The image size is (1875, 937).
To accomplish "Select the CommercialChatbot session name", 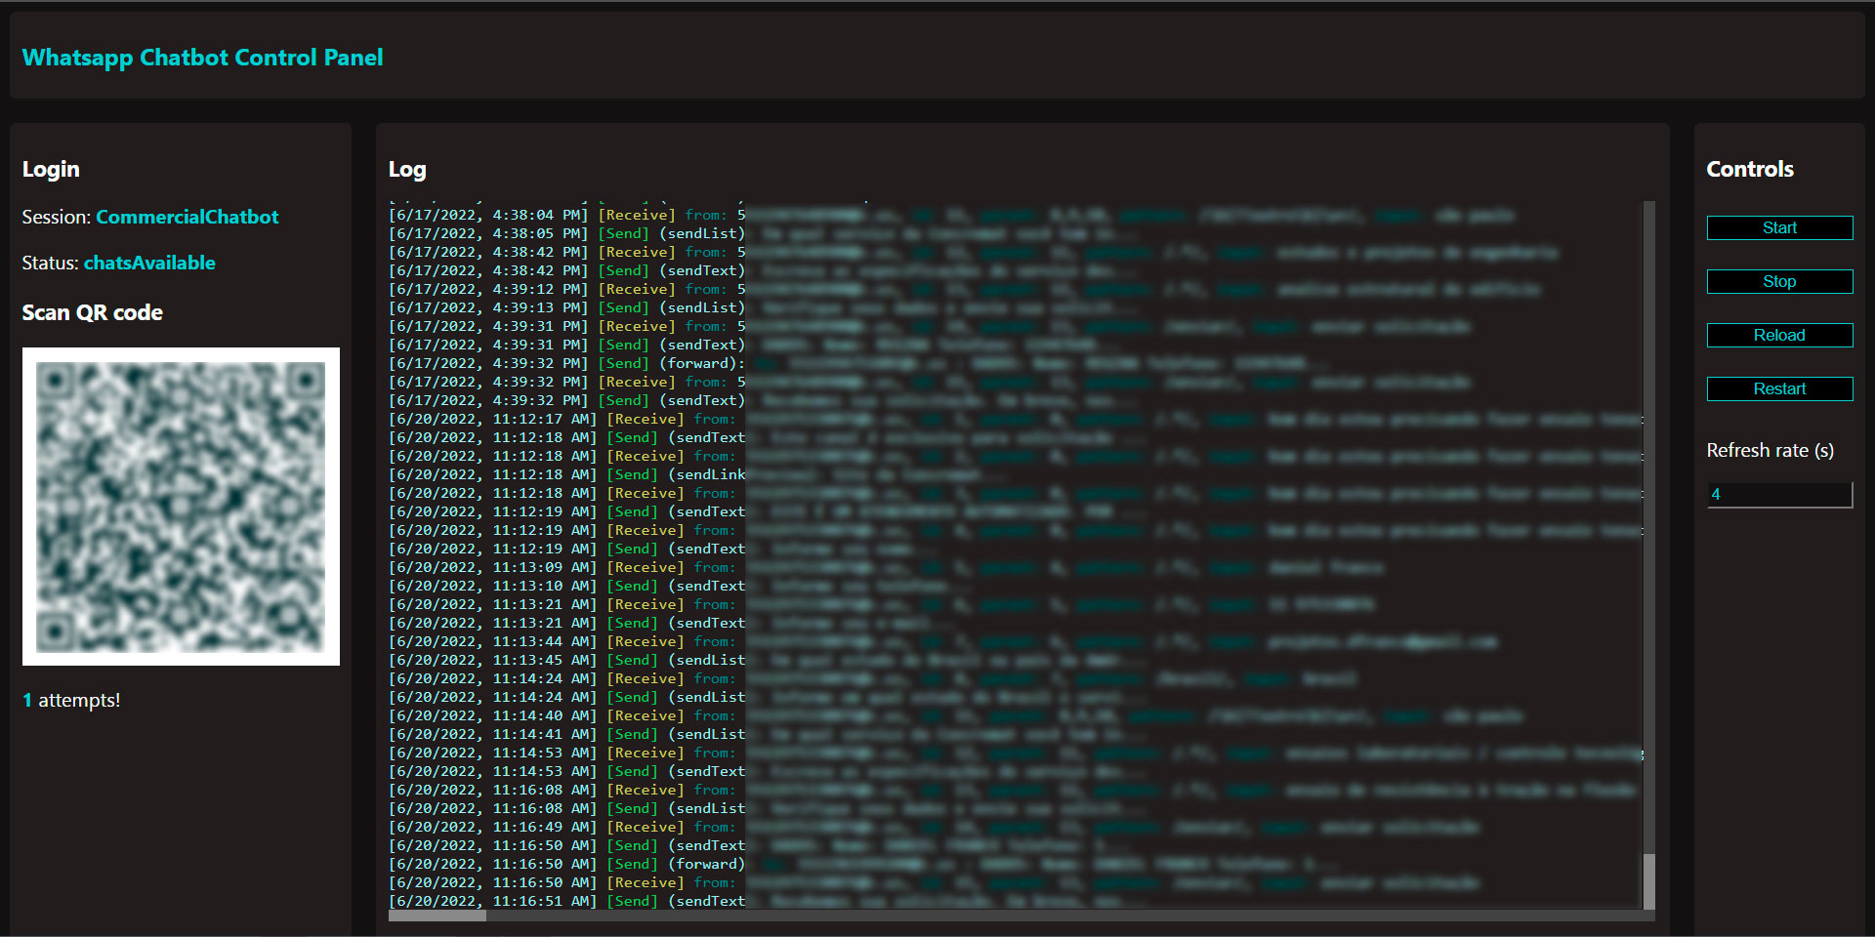I will (x=187, y=217).
